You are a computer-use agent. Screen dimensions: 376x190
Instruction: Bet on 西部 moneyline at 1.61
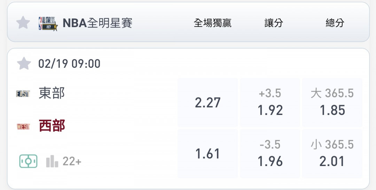pos(207,154)
